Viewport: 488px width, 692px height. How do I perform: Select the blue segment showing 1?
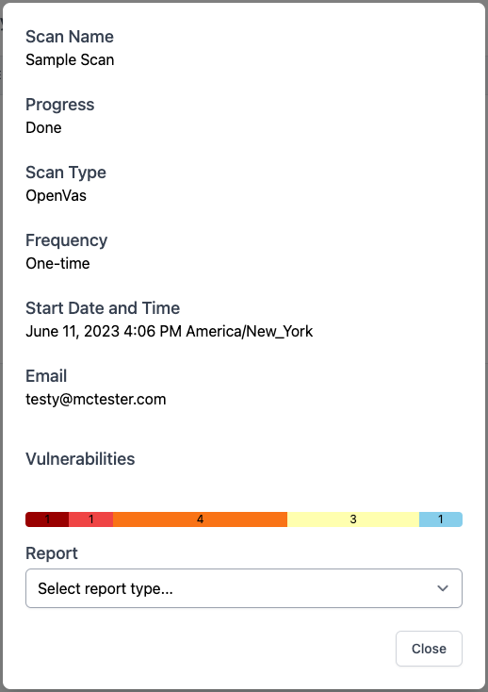[x=441, y=519]
